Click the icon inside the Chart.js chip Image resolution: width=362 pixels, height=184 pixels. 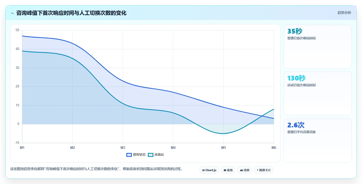click(x=203, y=170)
